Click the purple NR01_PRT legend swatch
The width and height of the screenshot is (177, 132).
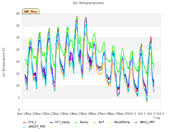point(136,123)
